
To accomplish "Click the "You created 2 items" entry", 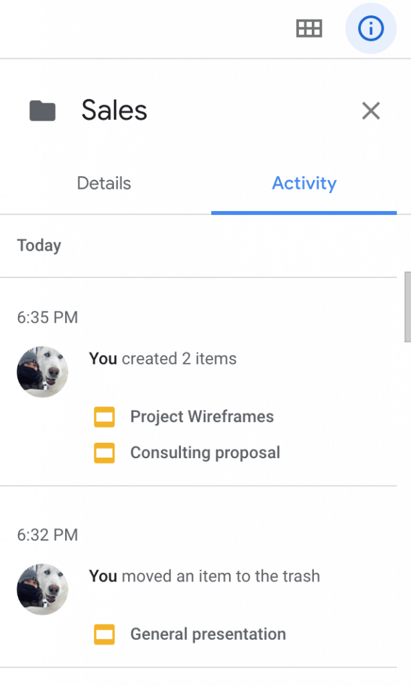I will 163,358.
